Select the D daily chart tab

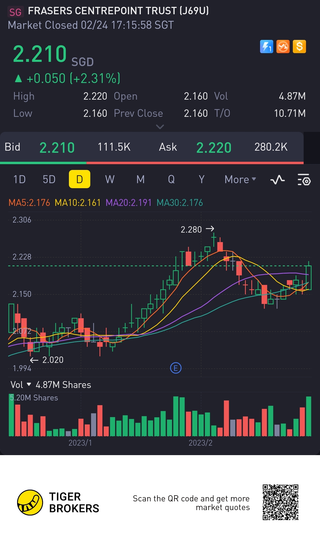tap(79, 179)
